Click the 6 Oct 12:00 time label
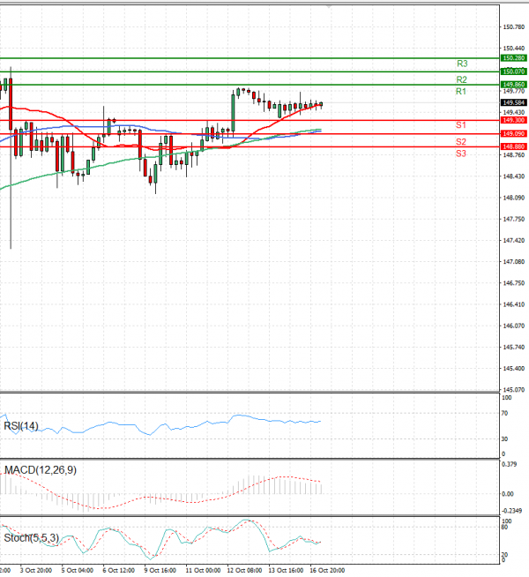Screen dimensions: 529x577 pyautogui.click(x=118, y=570)
